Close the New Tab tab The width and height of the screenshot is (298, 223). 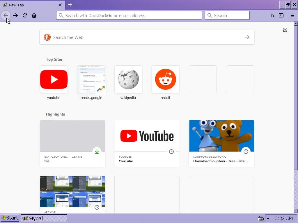coord(60,5)
